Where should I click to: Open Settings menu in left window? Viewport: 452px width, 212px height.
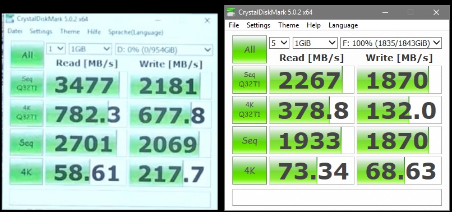pyautogui.click(x=41, y=31)
